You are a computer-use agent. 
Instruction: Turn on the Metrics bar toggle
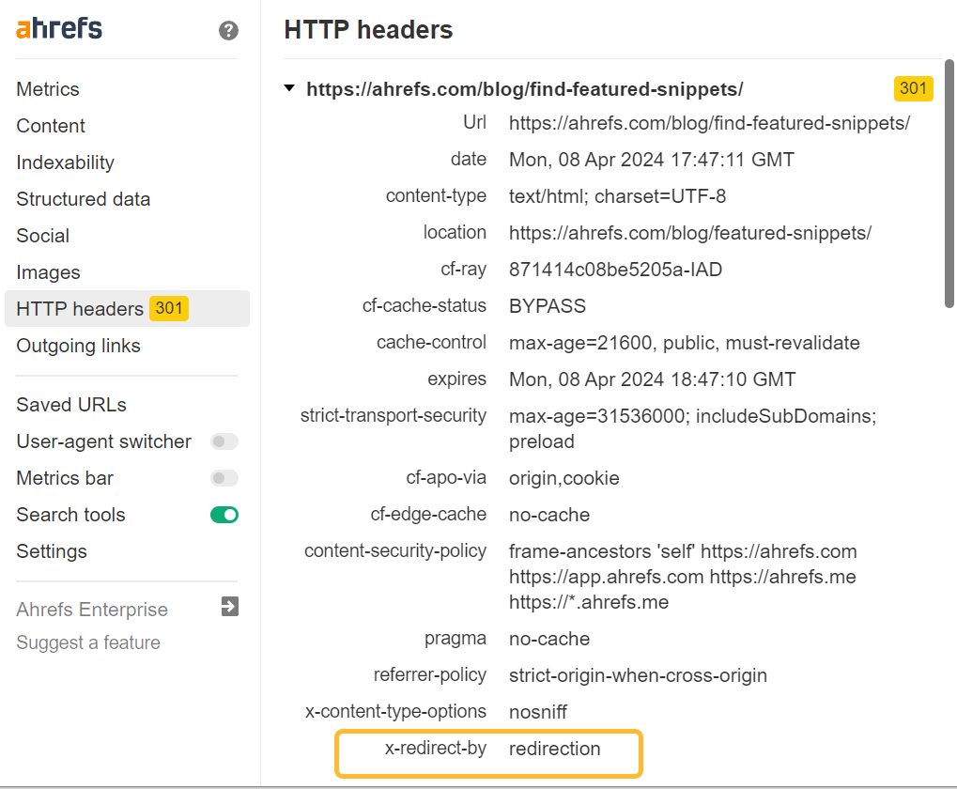(224, 478)
